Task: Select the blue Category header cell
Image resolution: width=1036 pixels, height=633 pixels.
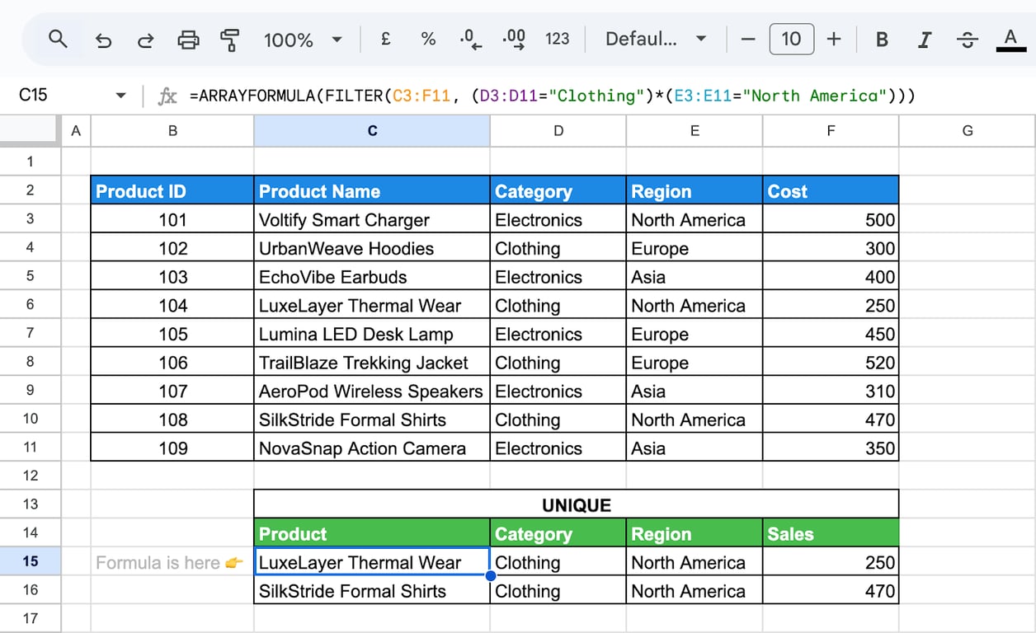Action: click(558, 190)
